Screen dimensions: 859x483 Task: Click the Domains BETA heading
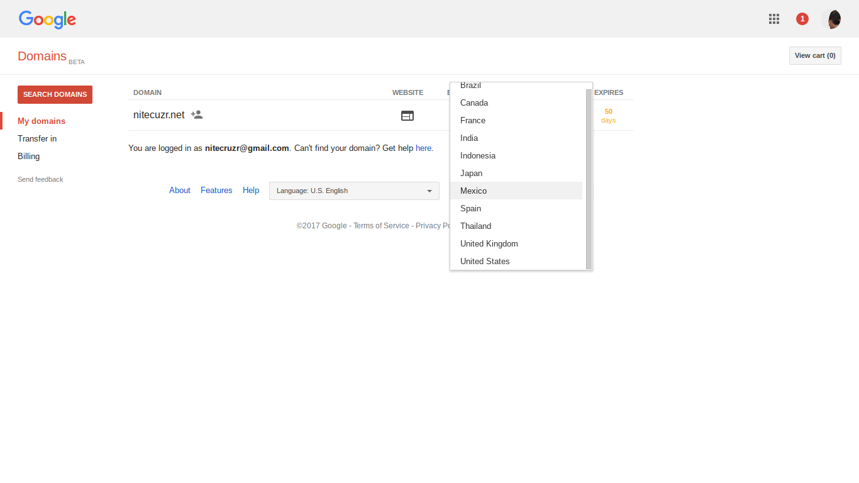[51, 57]
